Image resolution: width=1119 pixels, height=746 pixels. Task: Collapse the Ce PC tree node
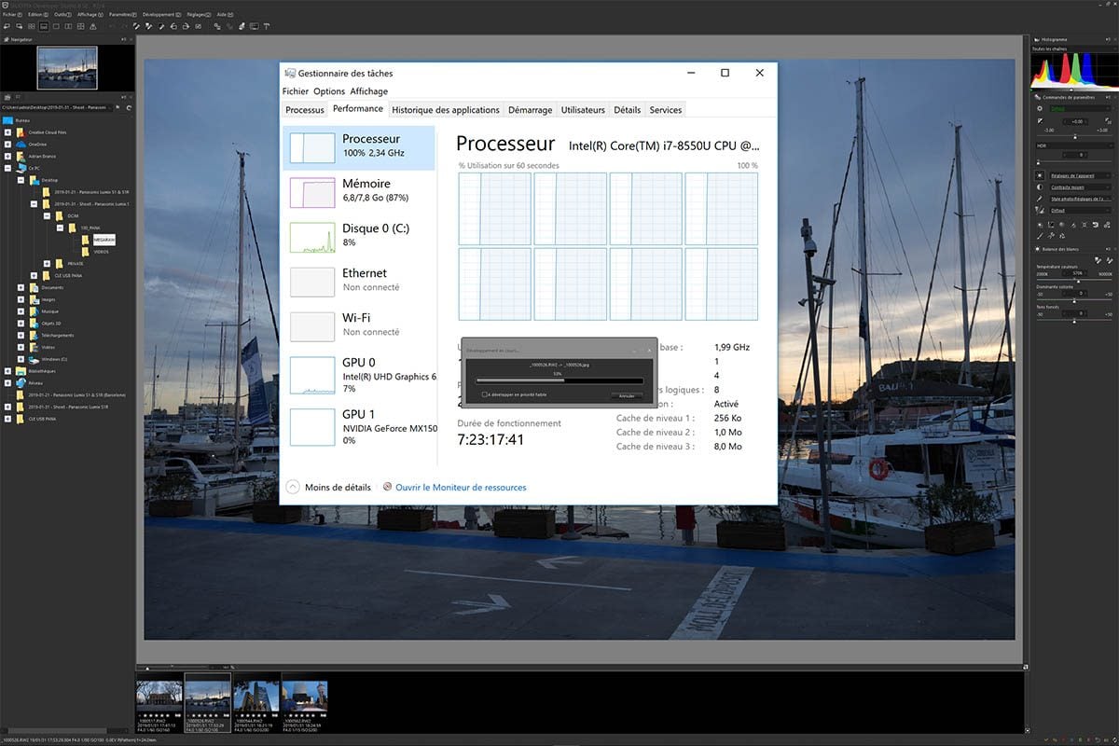tap(7, 169)
